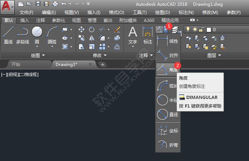249x161 pixels.
Task: Select the 文字 text tool
Action: click(x=133, y=35)
